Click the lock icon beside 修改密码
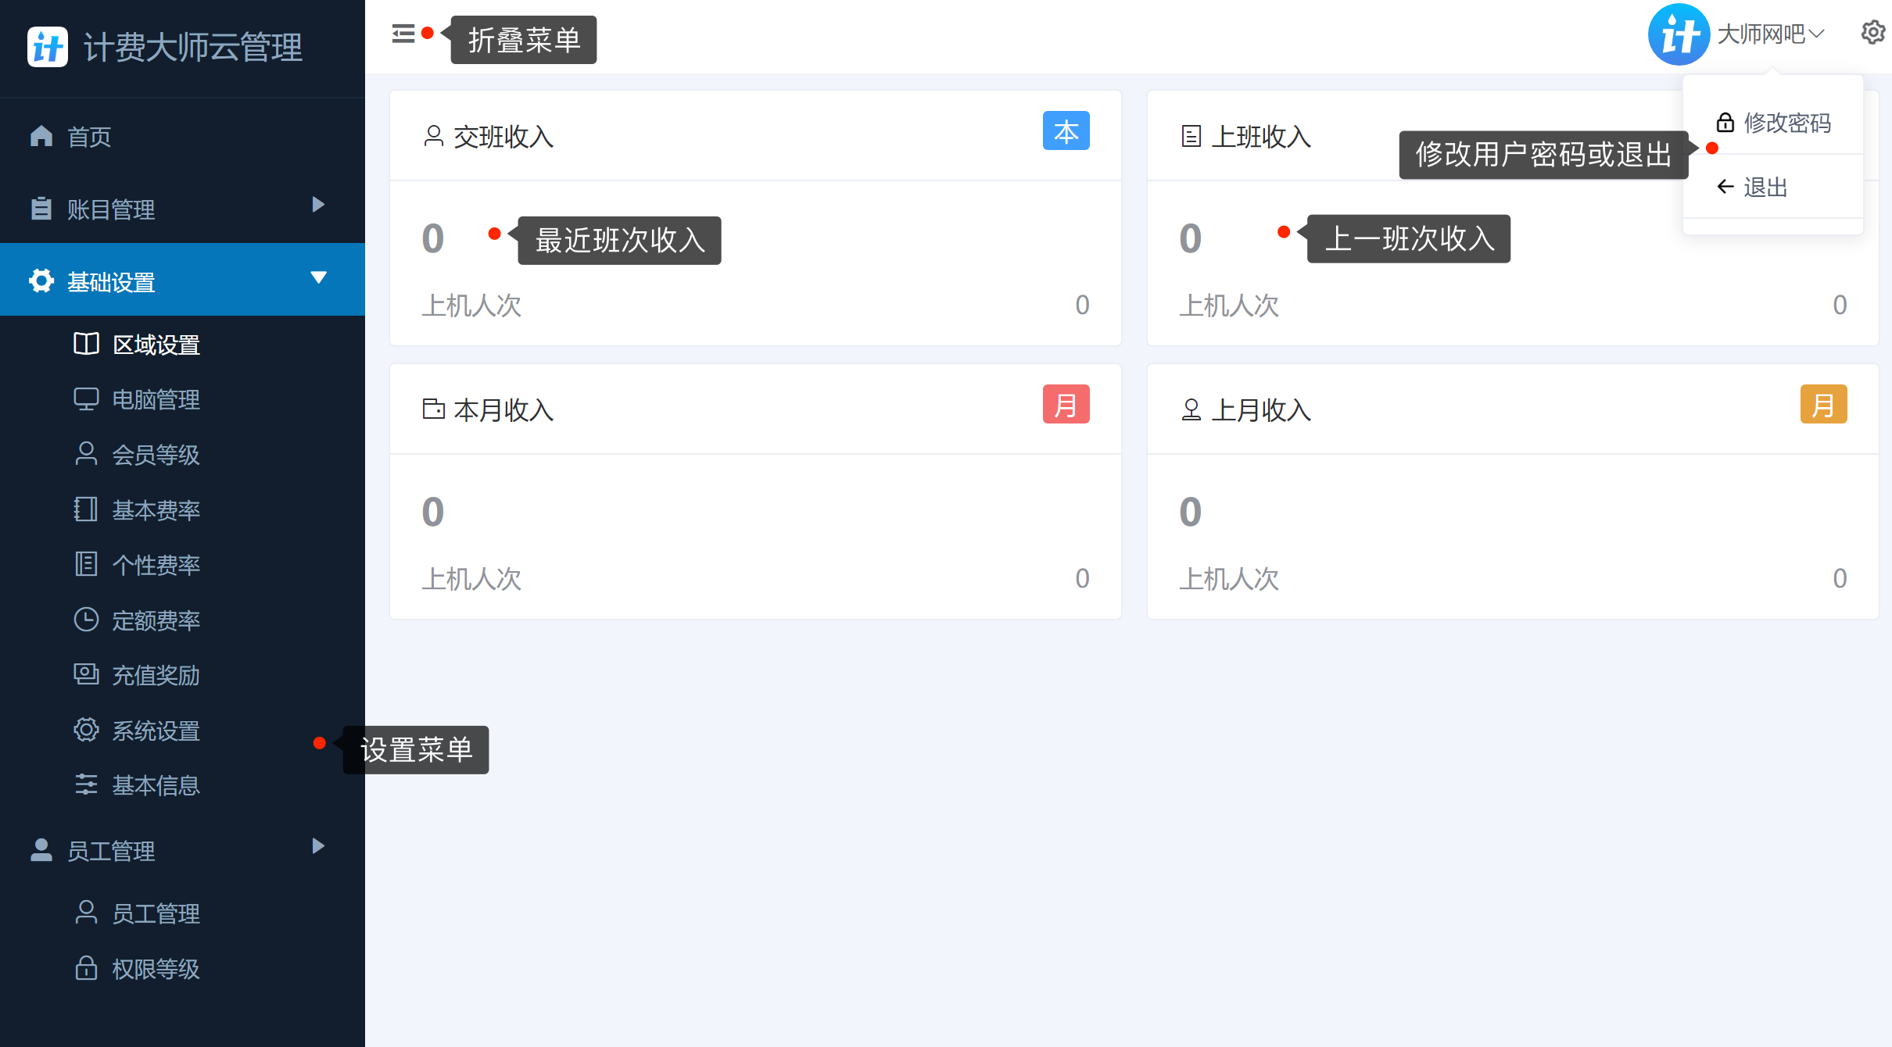The height and width of the screenshot is (1047, 1892). (1725, 123)
